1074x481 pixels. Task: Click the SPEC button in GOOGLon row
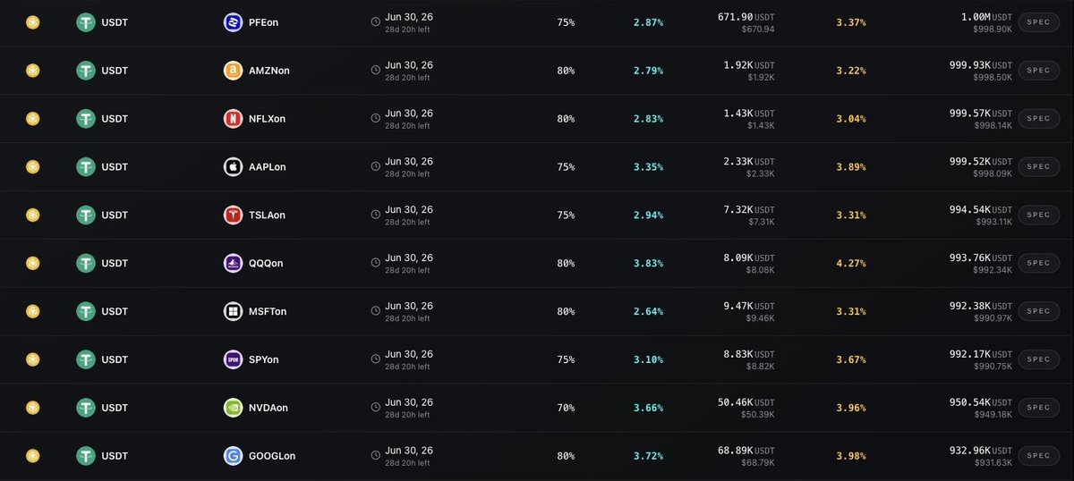1039,456
